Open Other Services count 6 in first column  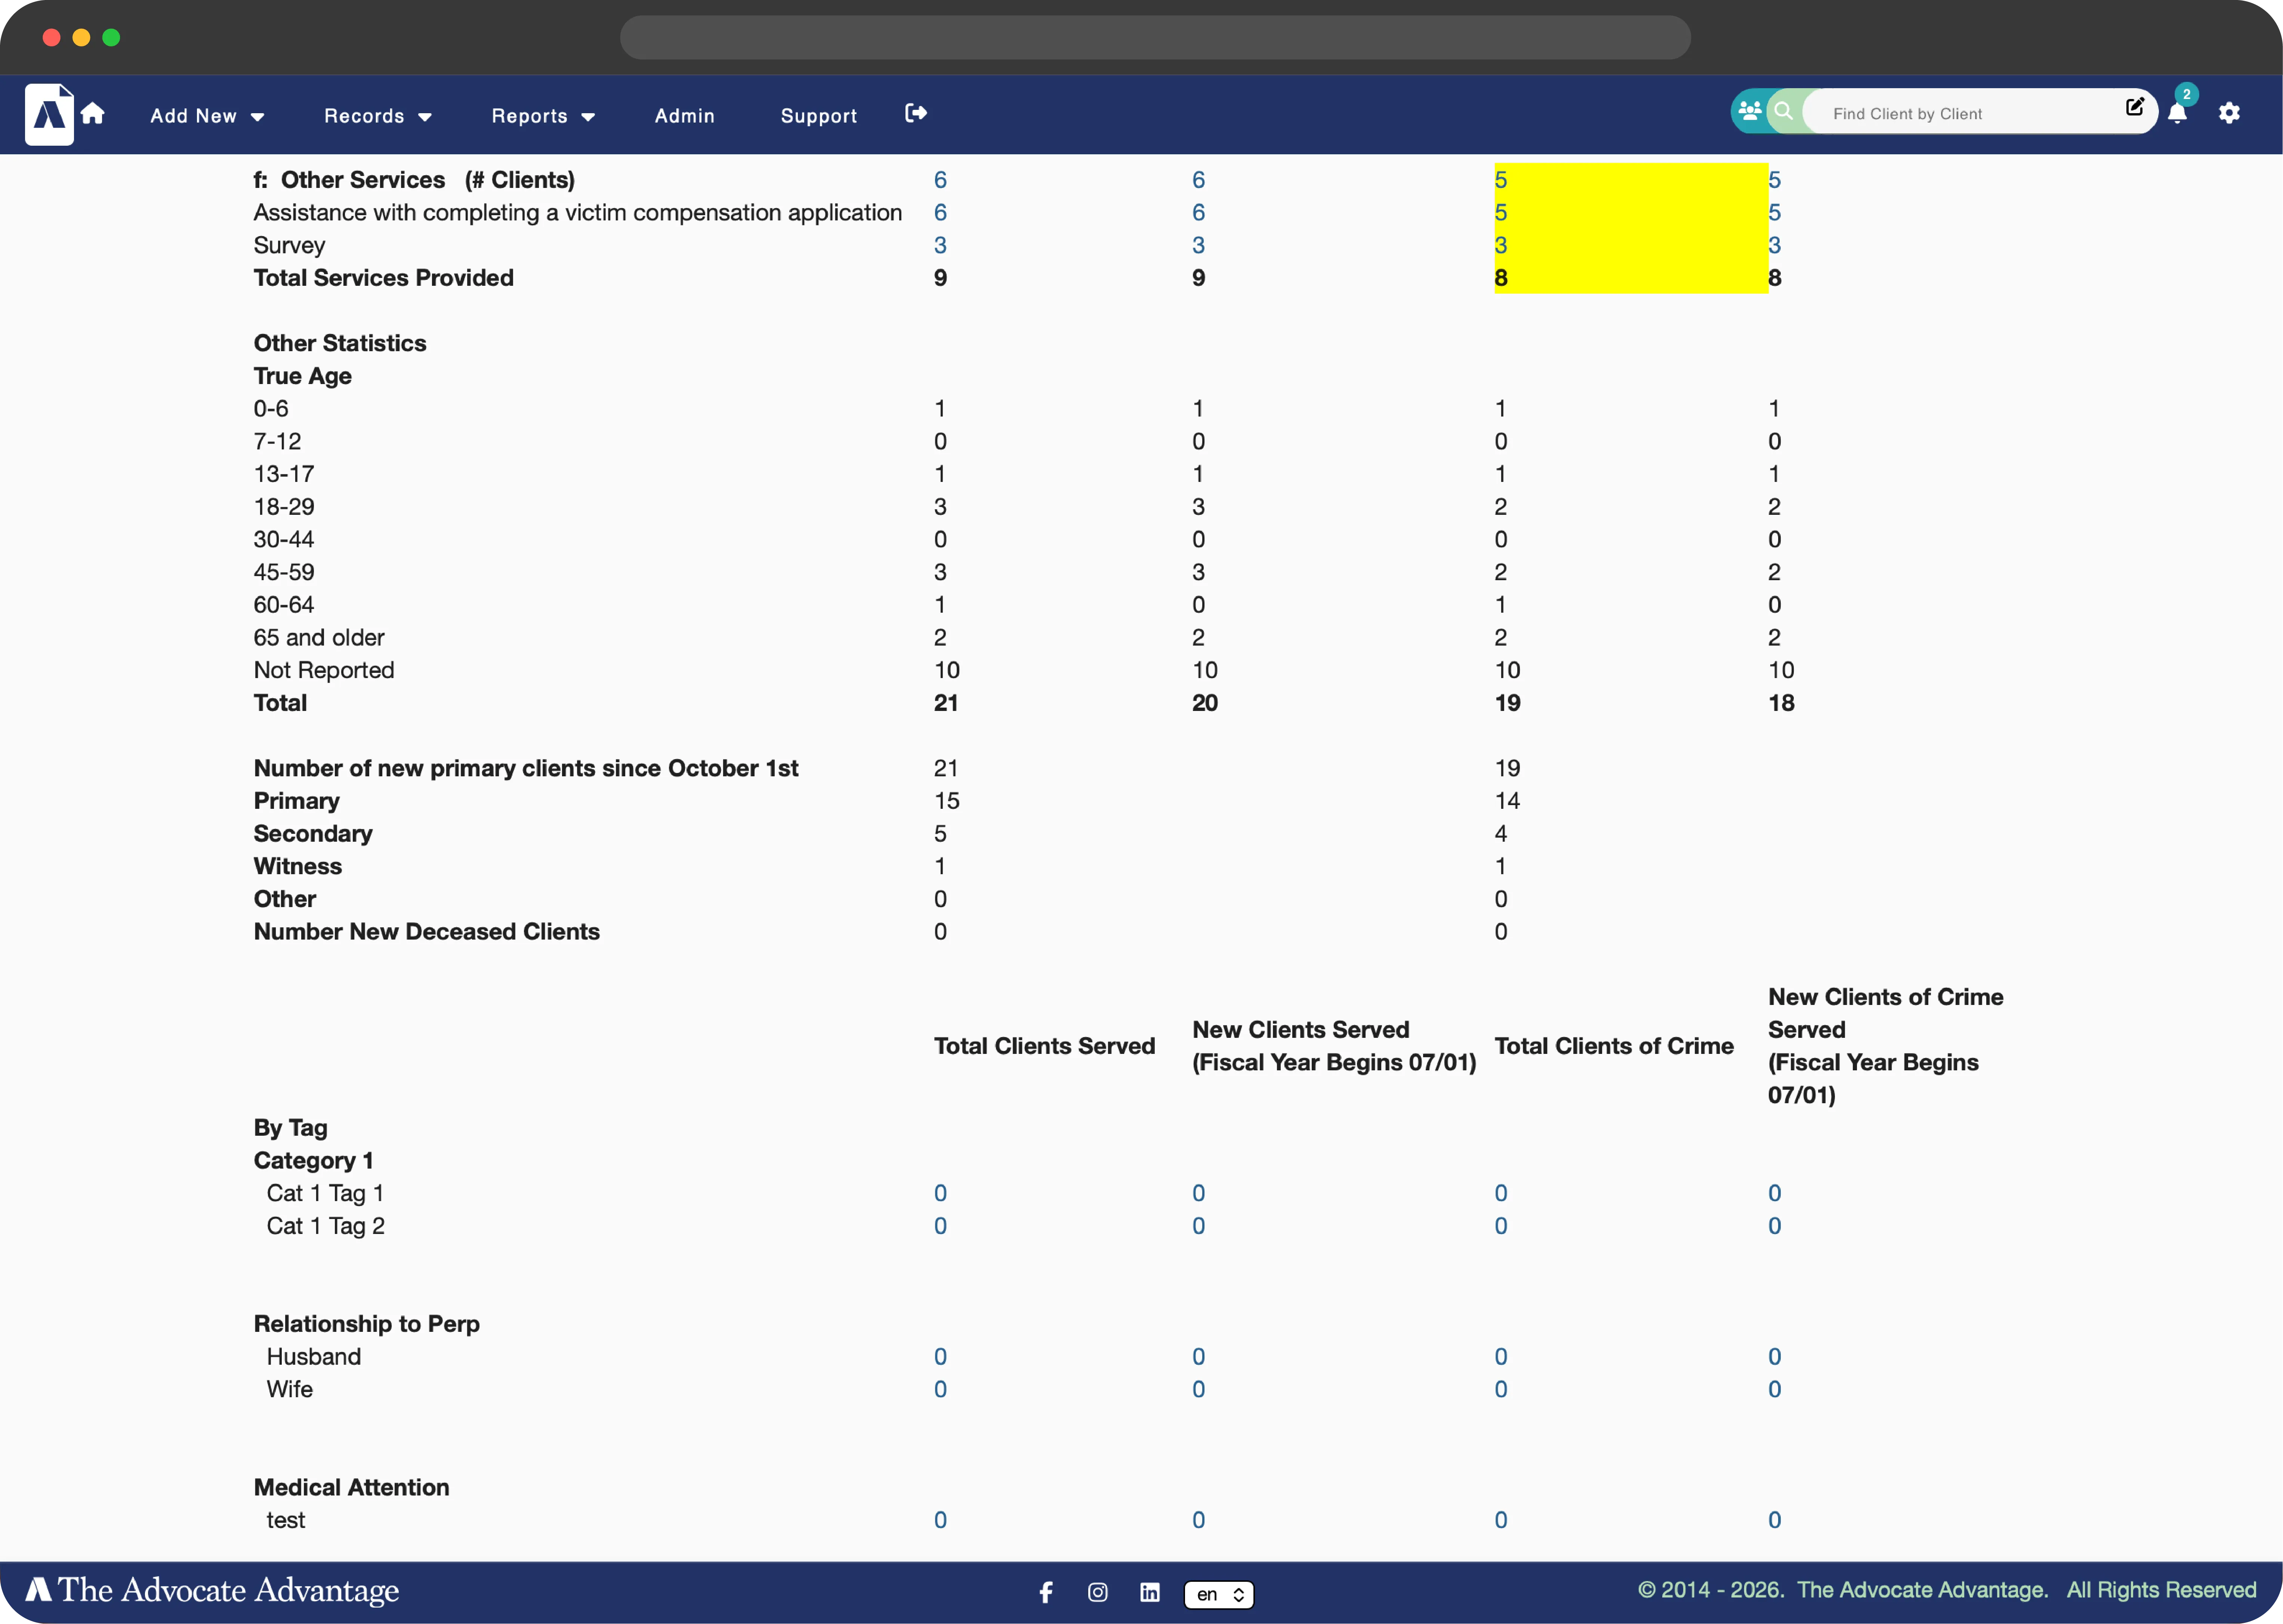pyautogui.click(x=940, y=180)
